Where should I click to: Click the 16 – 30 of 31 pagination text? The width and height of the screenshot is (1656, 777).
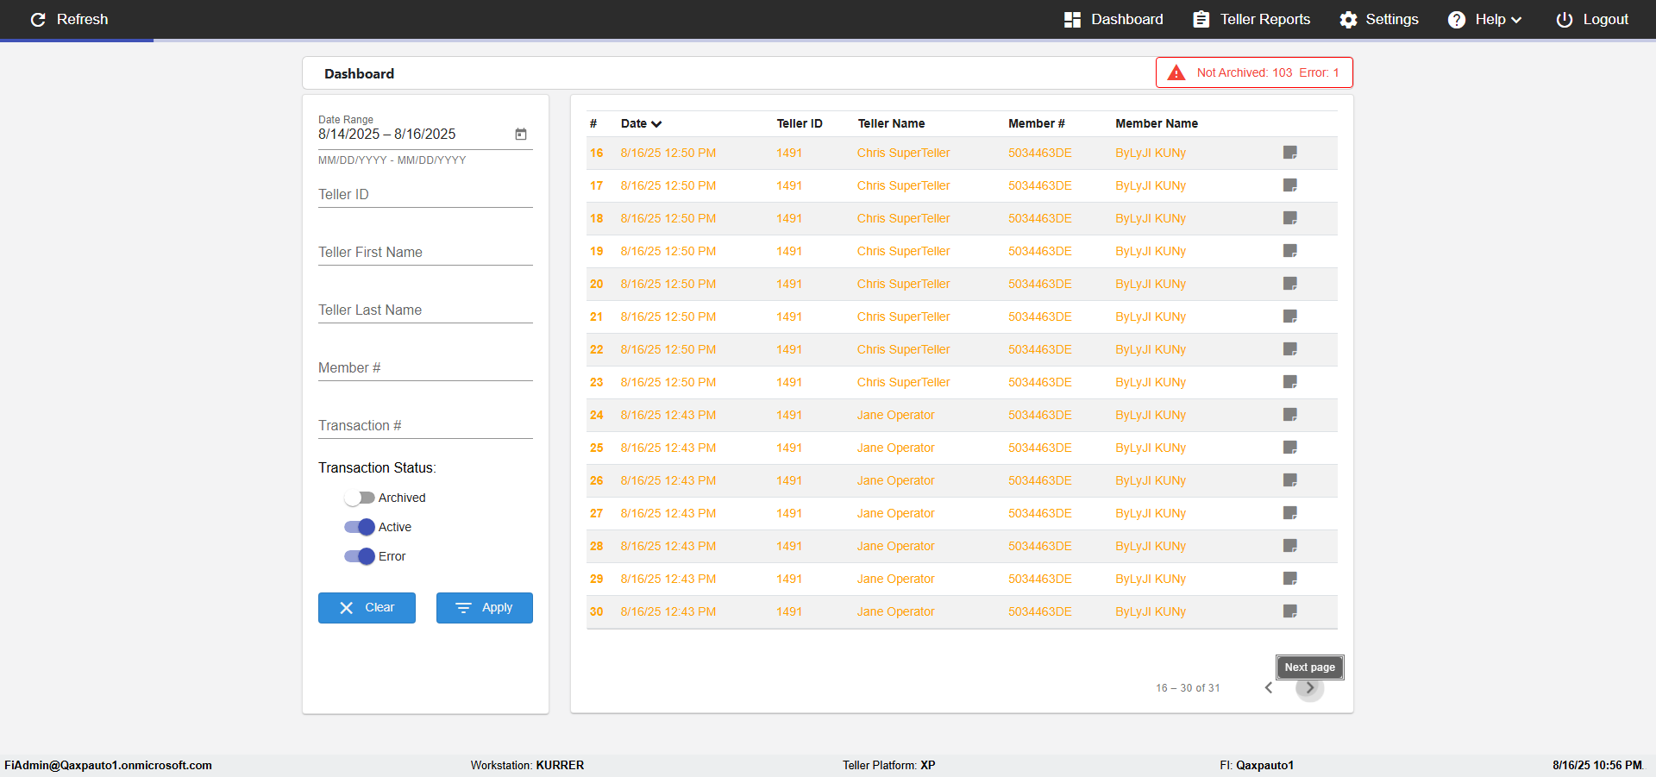1188,687
